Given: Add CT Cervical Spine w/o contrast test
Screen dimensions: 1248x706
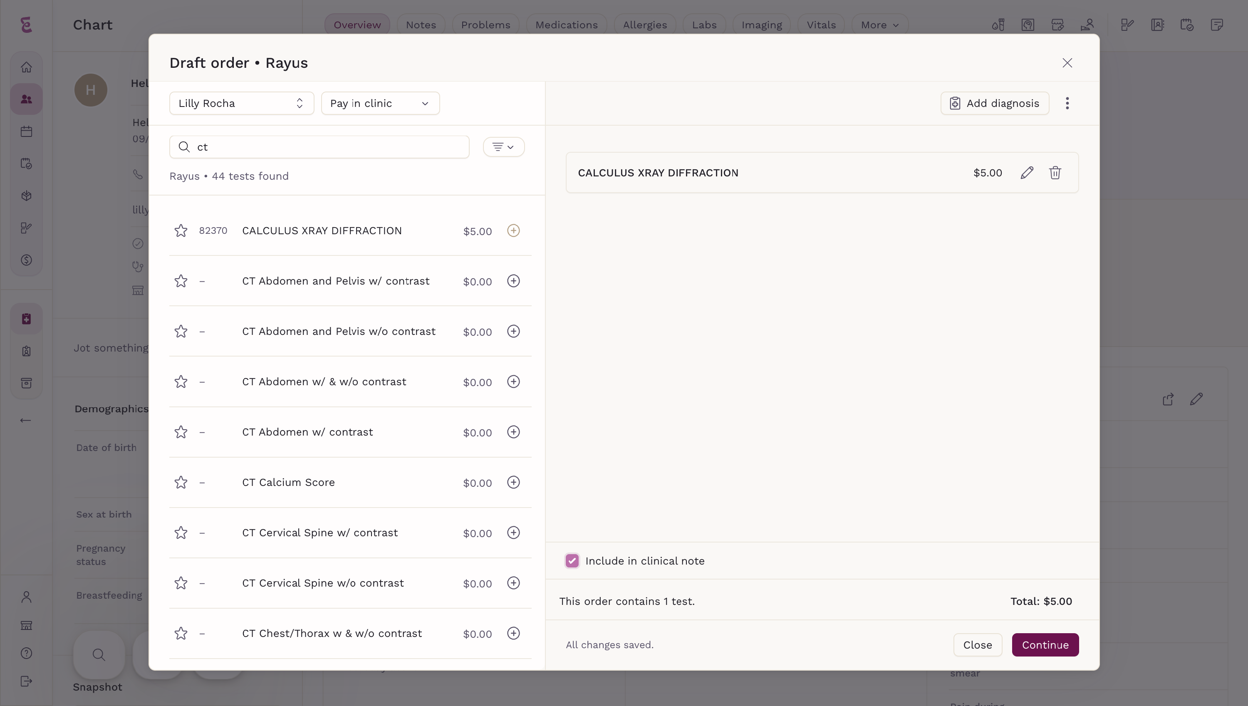Looking at the screenshot, I should pos(513,583).
